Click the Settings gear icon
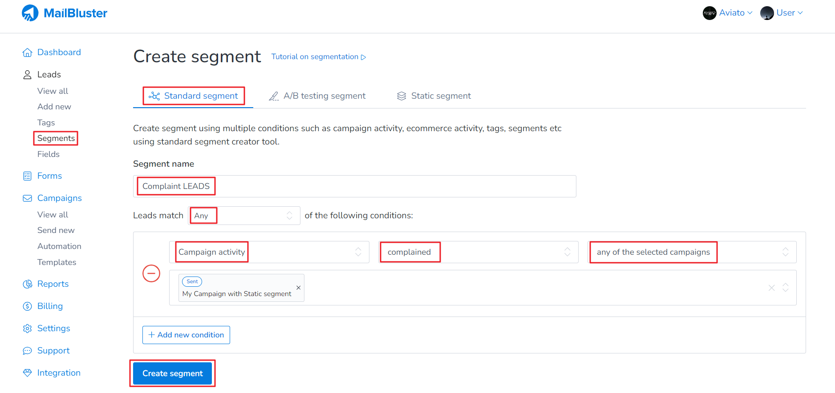The height and width of the screenshot is (393, 835). coord(27,328)
